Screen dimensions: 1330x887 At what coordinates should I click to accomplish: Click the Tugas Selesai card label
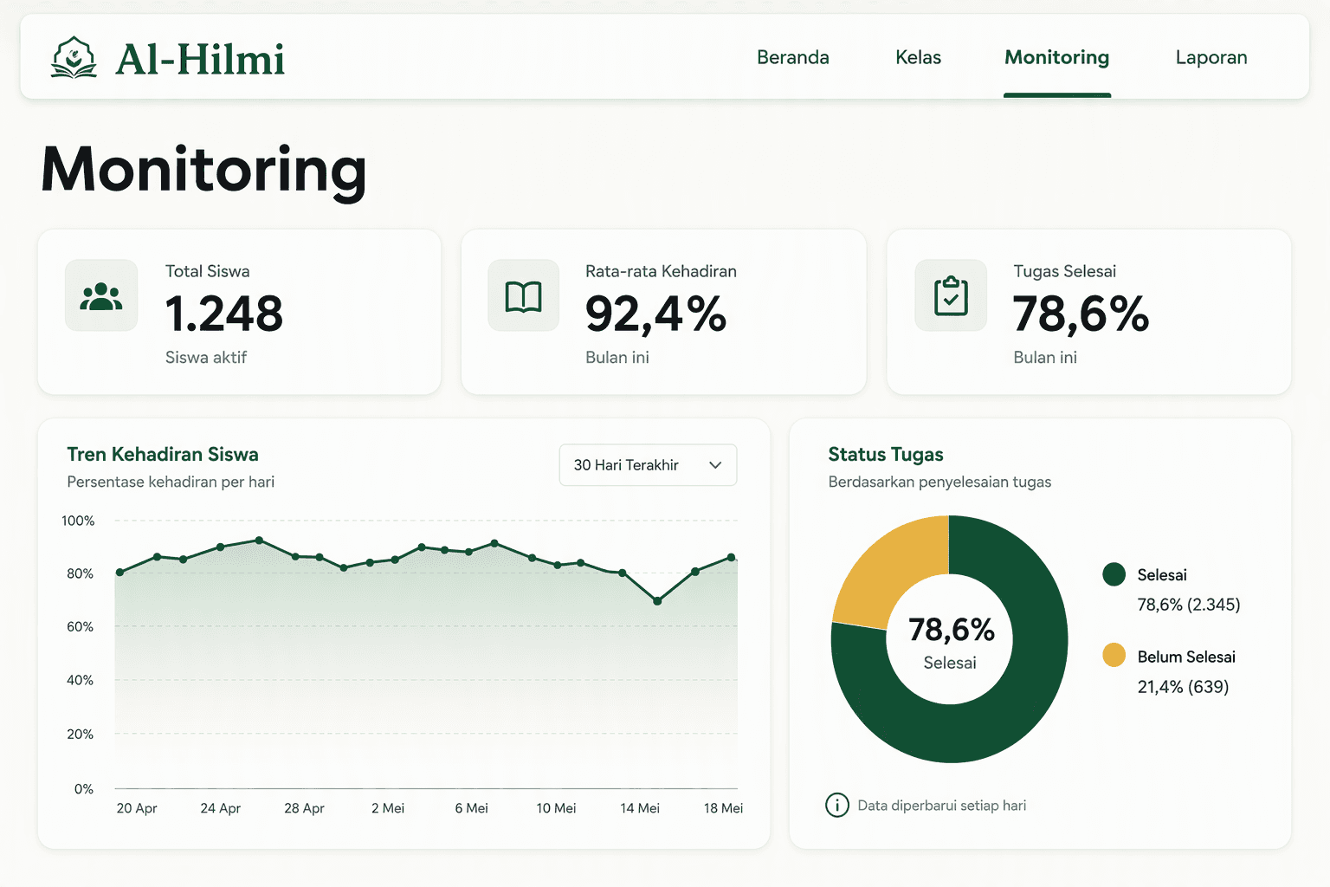[x=1065, y=271]
